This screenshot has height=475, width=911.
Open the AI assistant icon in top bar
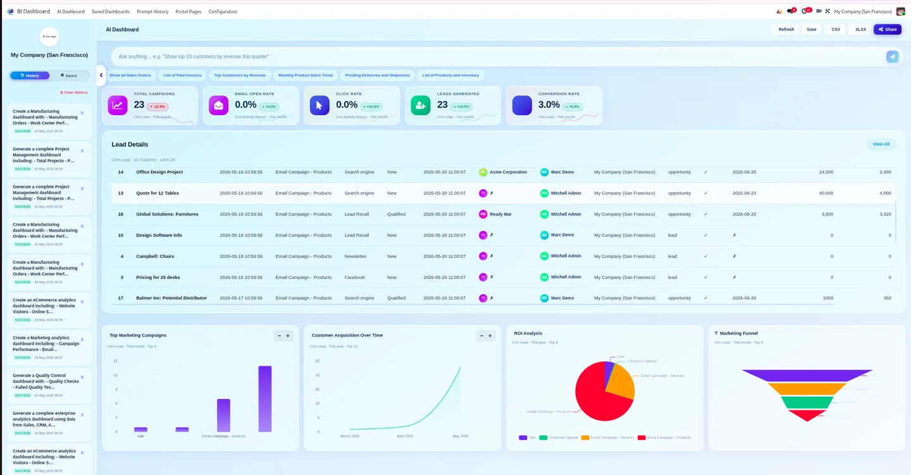779,11
